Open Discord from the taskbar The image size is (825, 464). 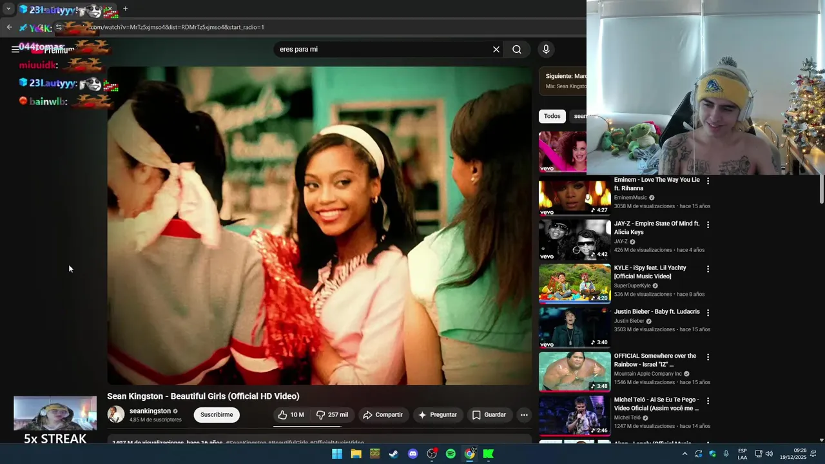[x=412, y=454]
